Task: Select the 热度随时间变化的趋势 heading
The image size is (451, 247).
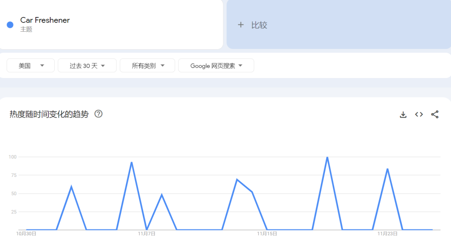Action: point(49,114)
